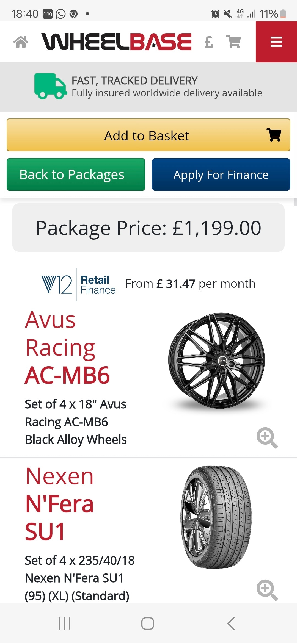Open Android recent apps button
The width and height of the screenshot is (297, 643).
tap(65, 623)
